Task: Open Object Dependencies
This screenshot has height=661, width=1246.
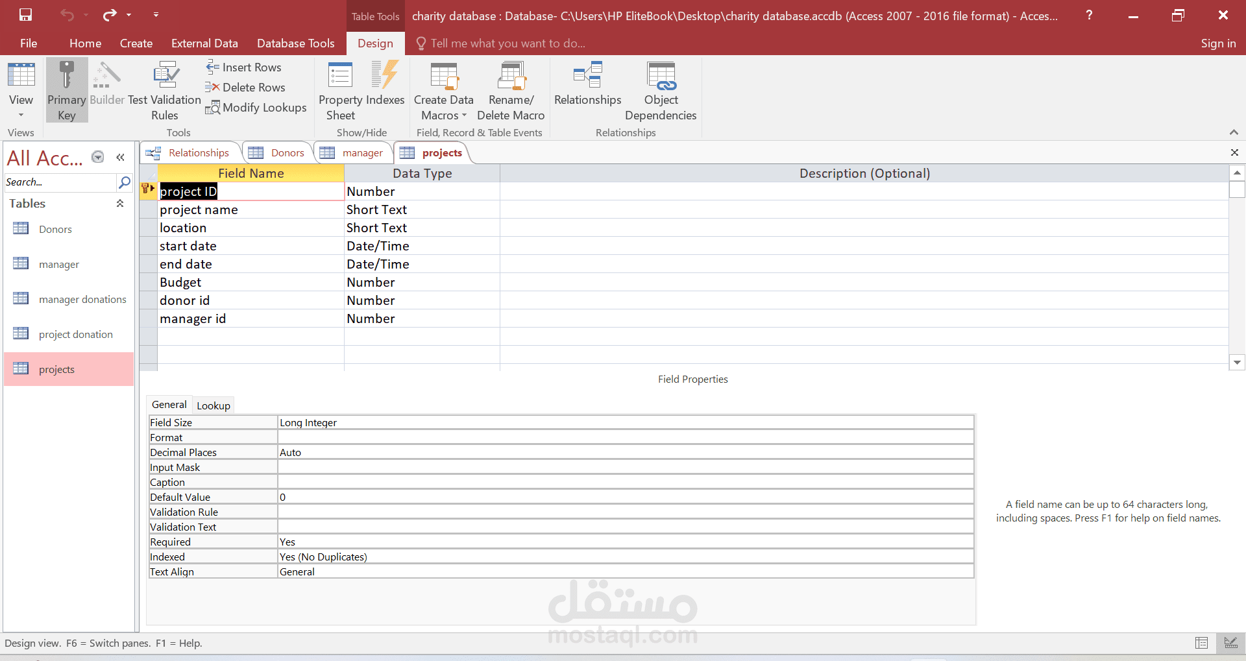Action: pos(661,91)
